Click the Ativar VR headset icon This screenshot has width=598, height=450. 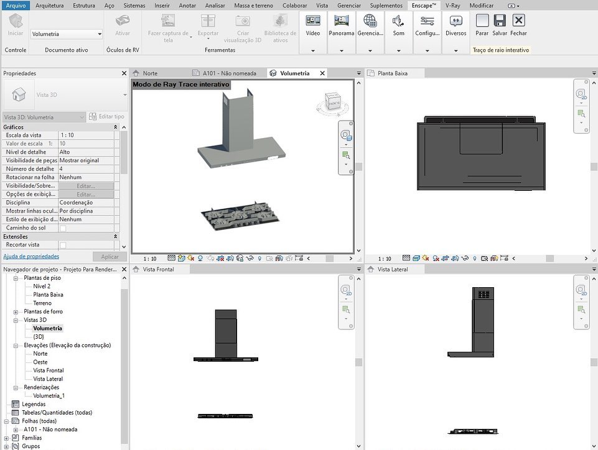coord(123,20)
